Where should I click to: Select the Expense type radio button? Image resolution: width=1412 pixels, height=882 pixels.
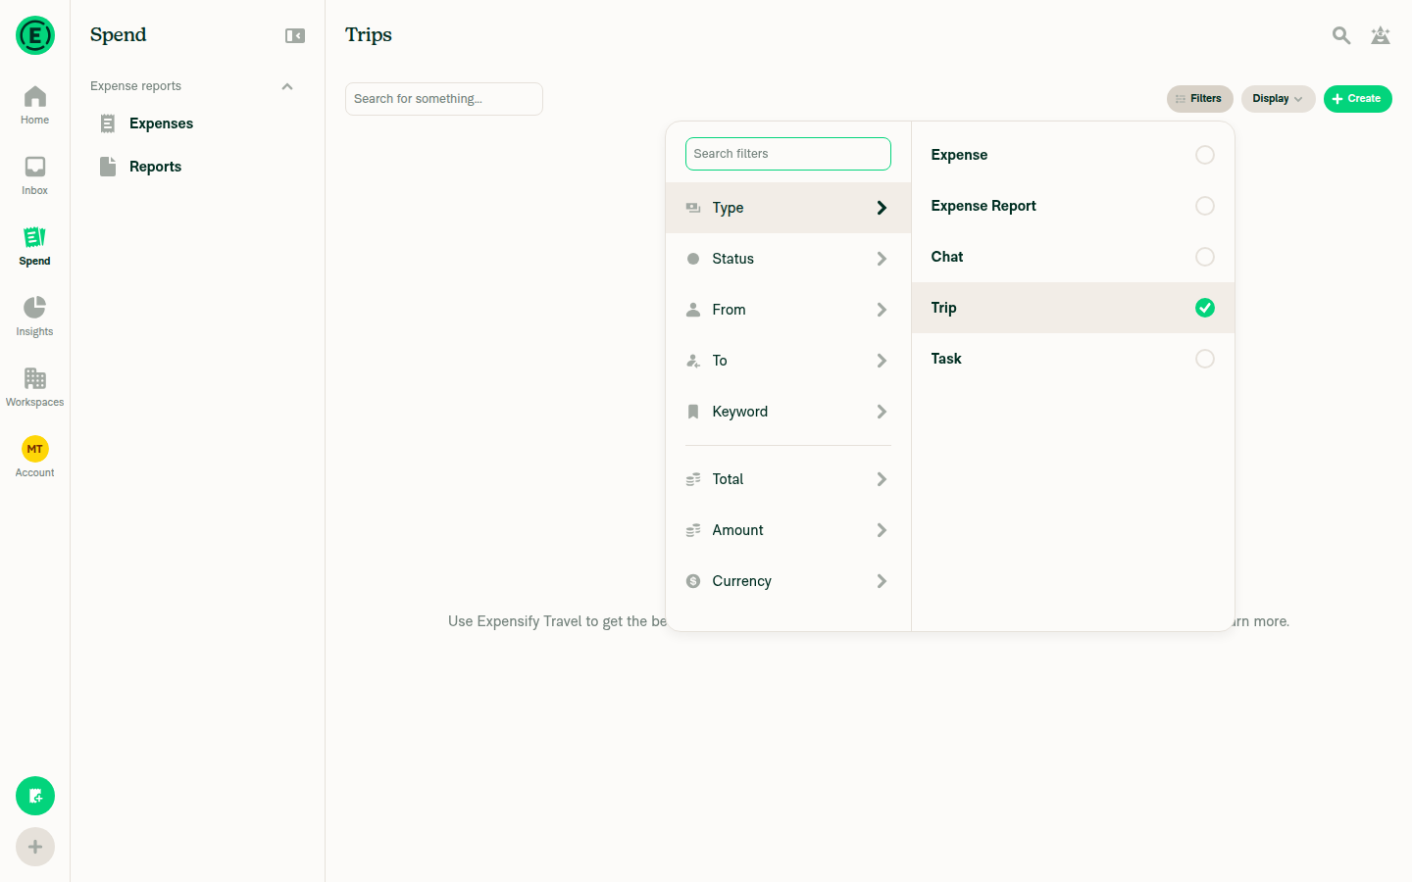pos(1205,155)
